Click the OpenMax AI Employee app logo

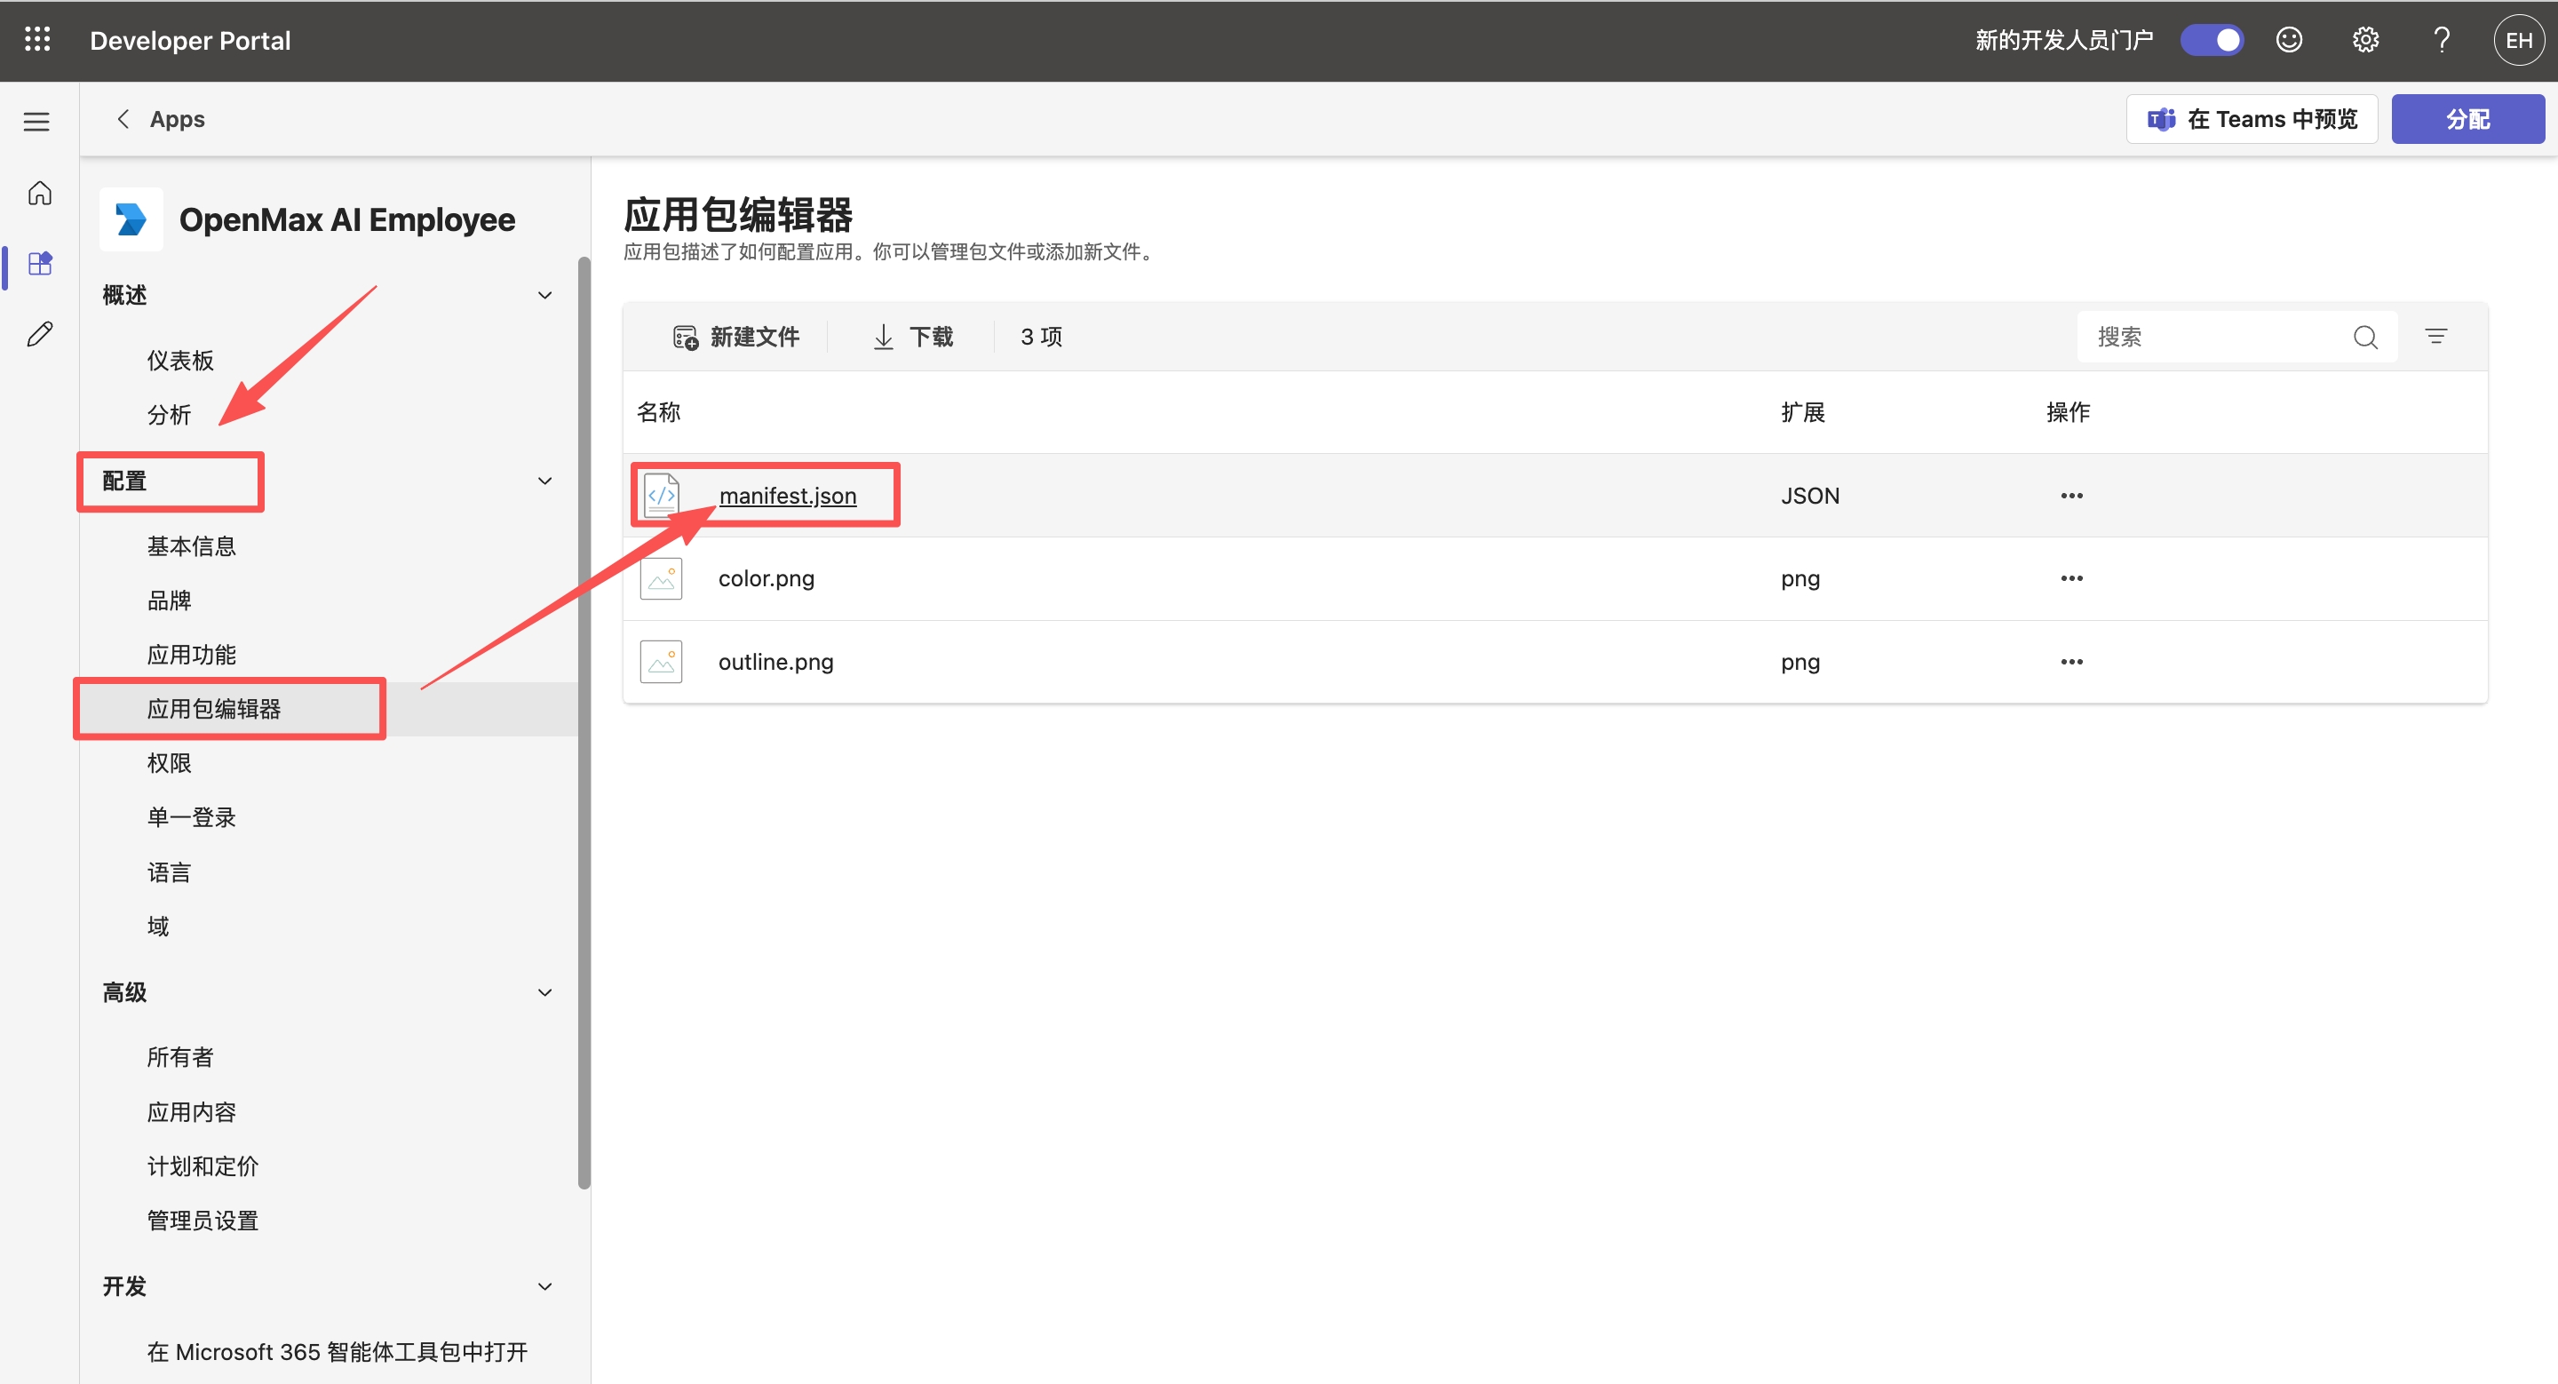pyautogui.click(x=131, y=219)
